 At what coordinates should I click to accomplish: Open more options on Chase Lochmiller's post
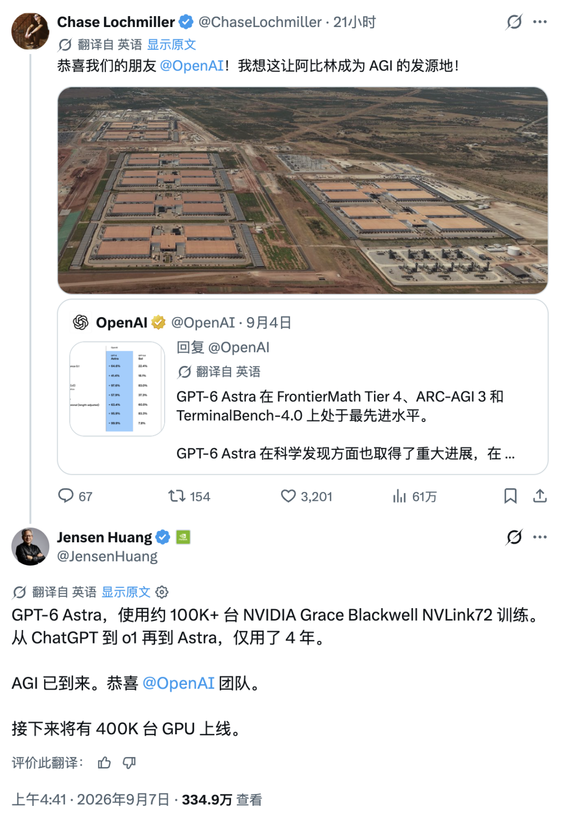pos(540,22)
